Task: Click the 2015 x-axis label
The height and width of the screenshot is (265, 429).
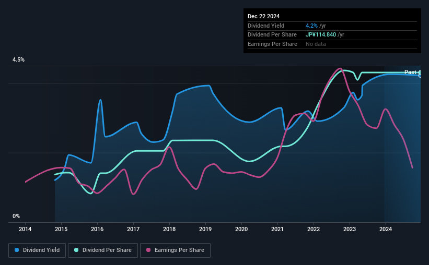Action: coord(61,229)
